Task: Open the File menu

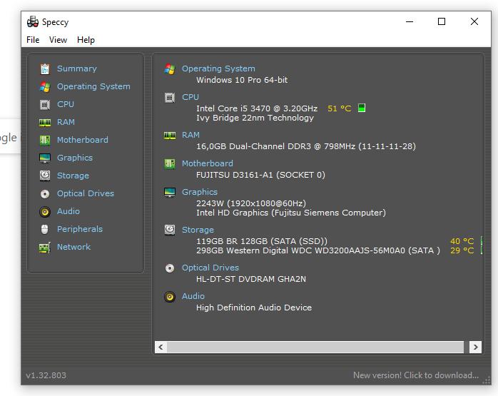Action: (x=33, y=40)
